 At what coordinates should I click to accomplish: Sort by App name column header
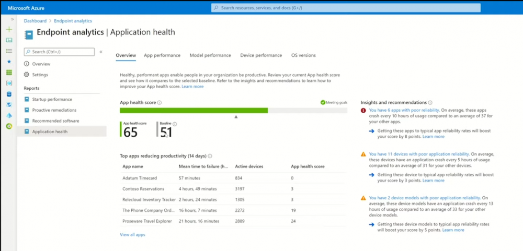click(133, 166)
